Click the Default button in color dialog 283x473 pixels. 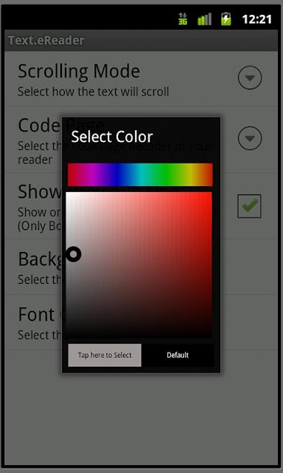(178, 355)
